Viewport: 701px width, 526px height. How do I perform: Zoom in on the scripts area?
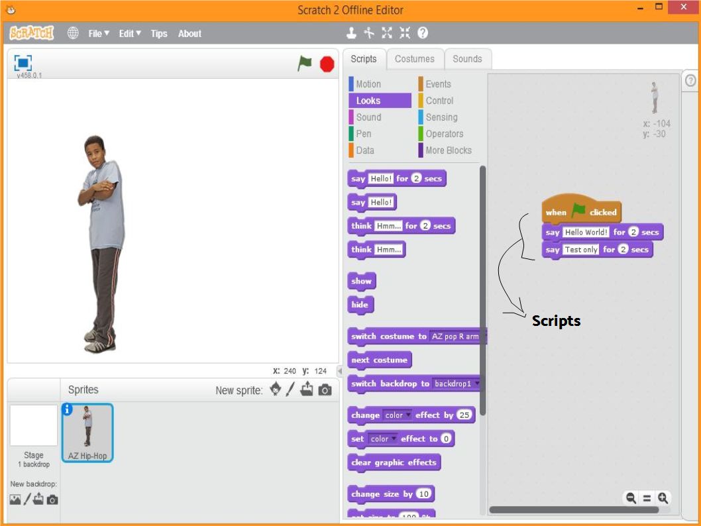[x=663, y=498]
